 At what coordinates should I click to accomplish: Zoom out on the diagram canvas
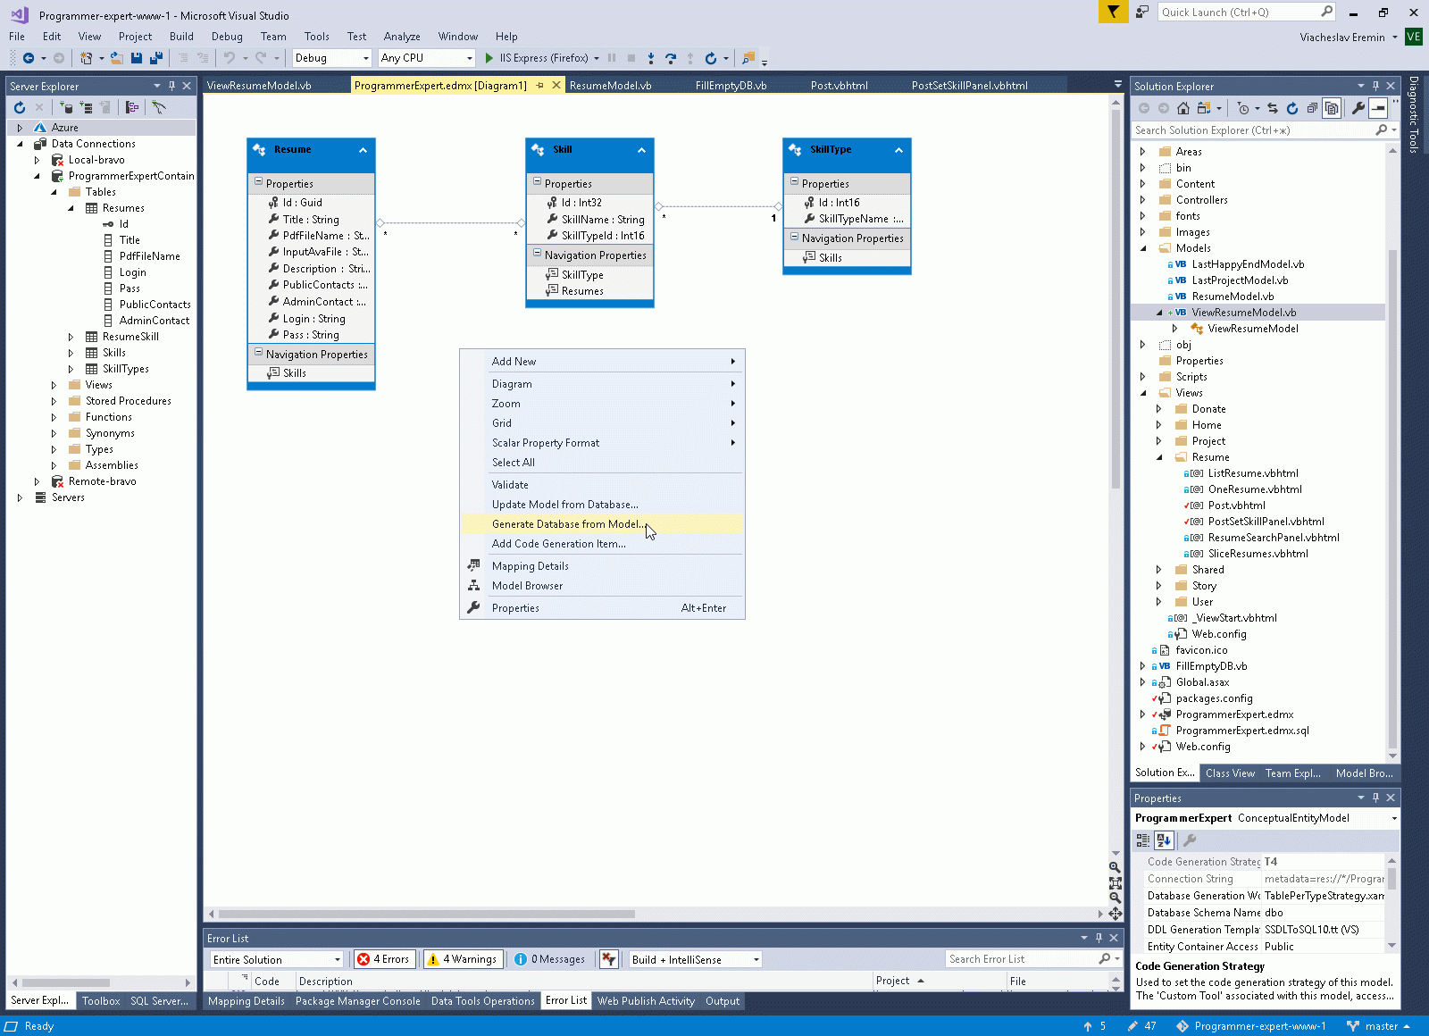pyautogui.click(x=1116, y=898)
